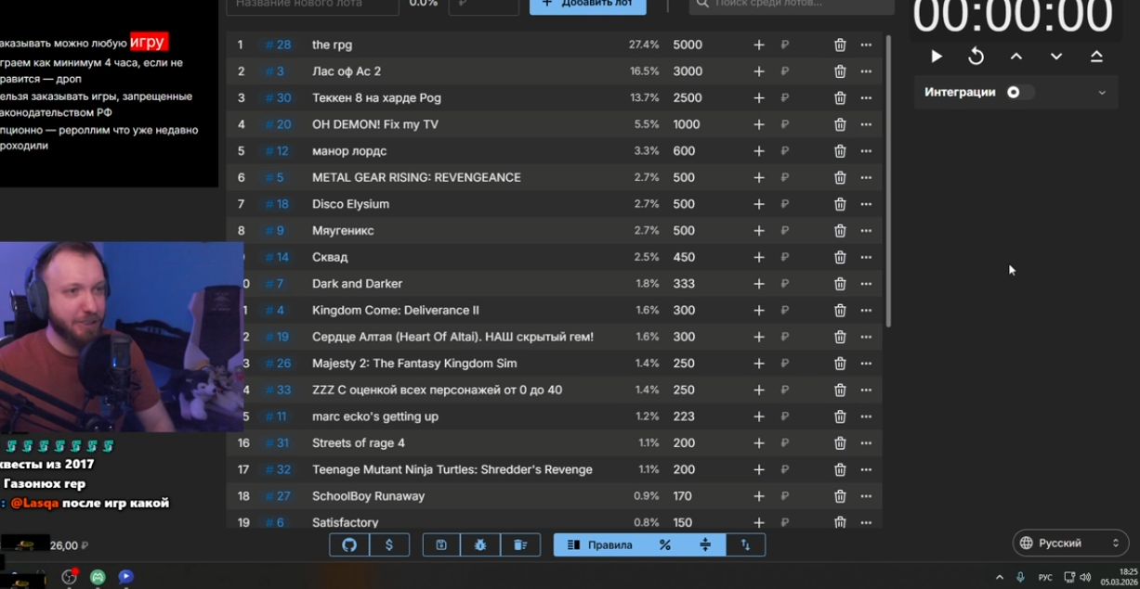The height and width of the screenshot is (589, 1140).
Task: Open the taskbar volume icon
Action: [x=1085, y=577]
